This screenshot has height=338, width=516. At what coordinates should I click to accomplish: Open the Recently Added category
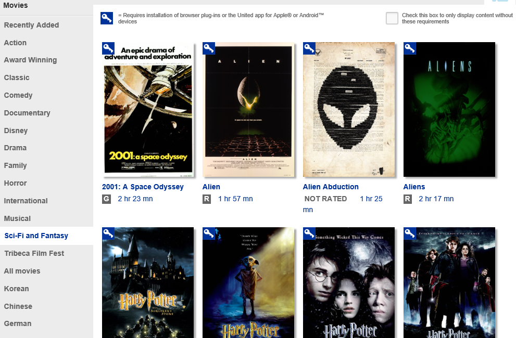31,25
